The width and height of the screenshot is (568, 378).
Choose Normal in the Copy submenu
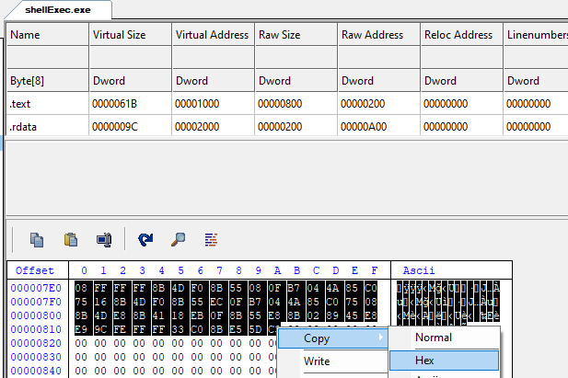click(444, 338)
